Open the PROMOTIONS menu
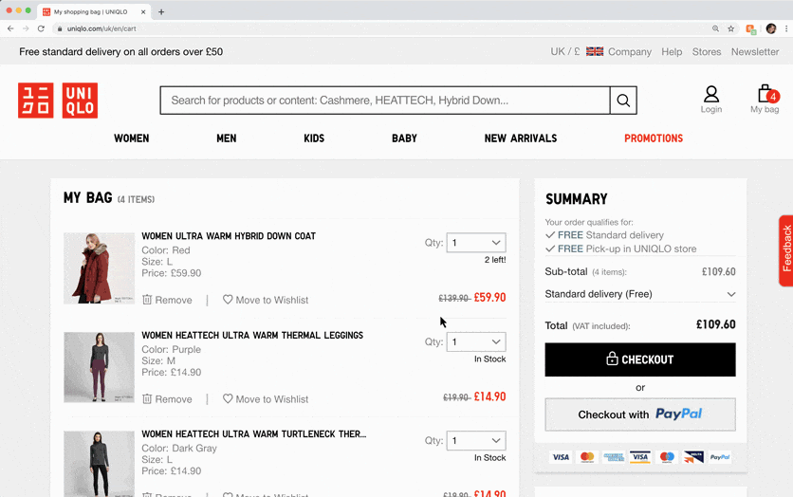Screen dimensions: 793x497 (654, 138)
